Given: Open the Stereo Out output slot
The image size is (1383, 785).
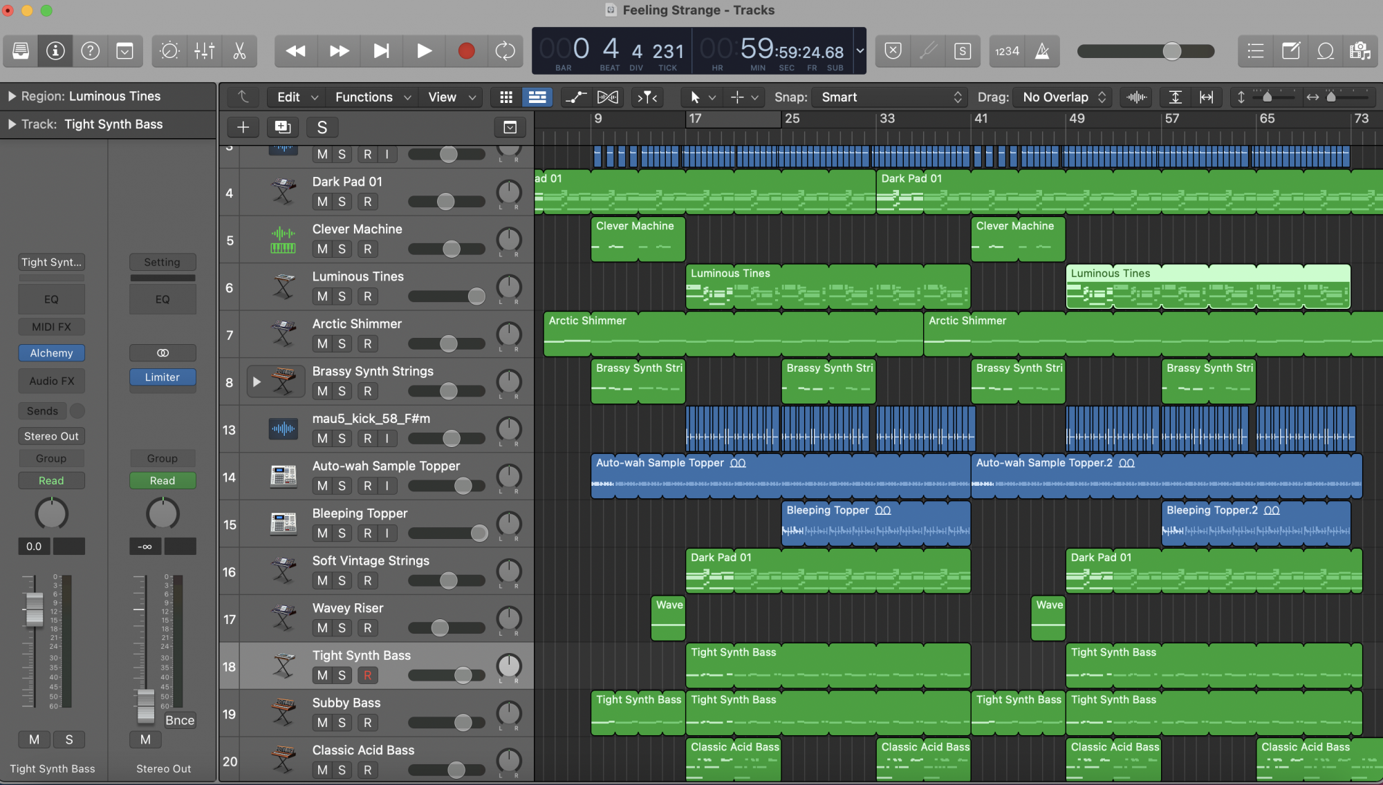Looking at the screenshot, I should coord(51,436).
